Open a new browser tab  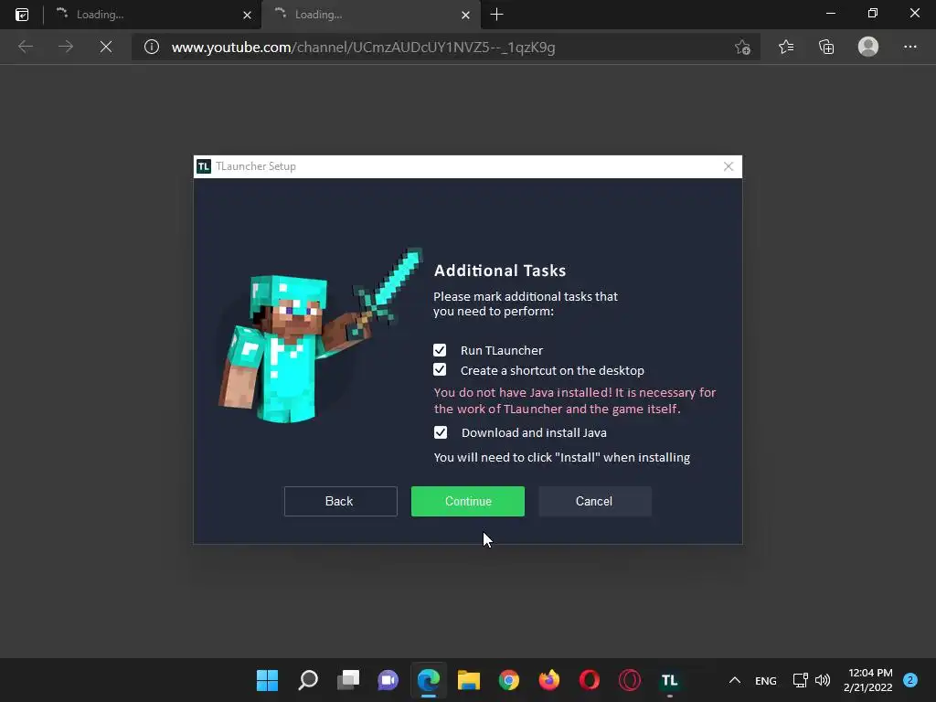[x=496, y=15]
